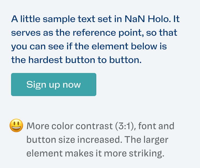The height and width of the screenshot is (168, 200).
Task: Click the words "font and" in the caption
Action: coord(156,126)
